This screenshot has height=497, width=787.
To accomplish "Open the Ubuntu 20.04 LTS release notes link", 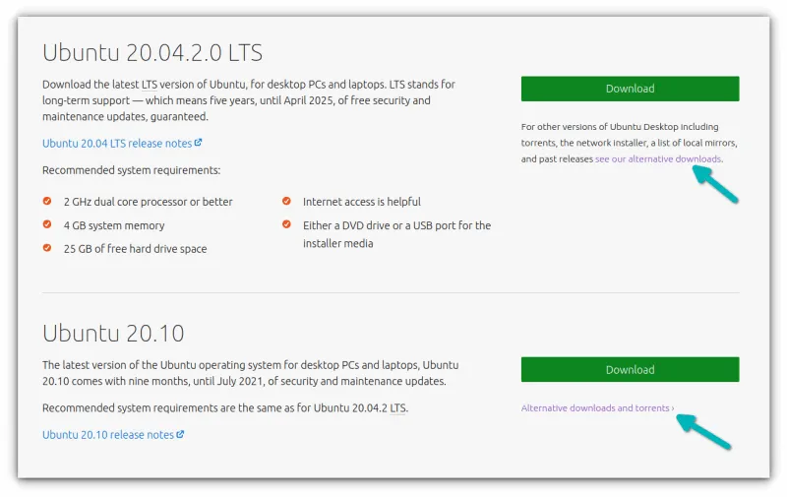I will click(x=117, y=144).
